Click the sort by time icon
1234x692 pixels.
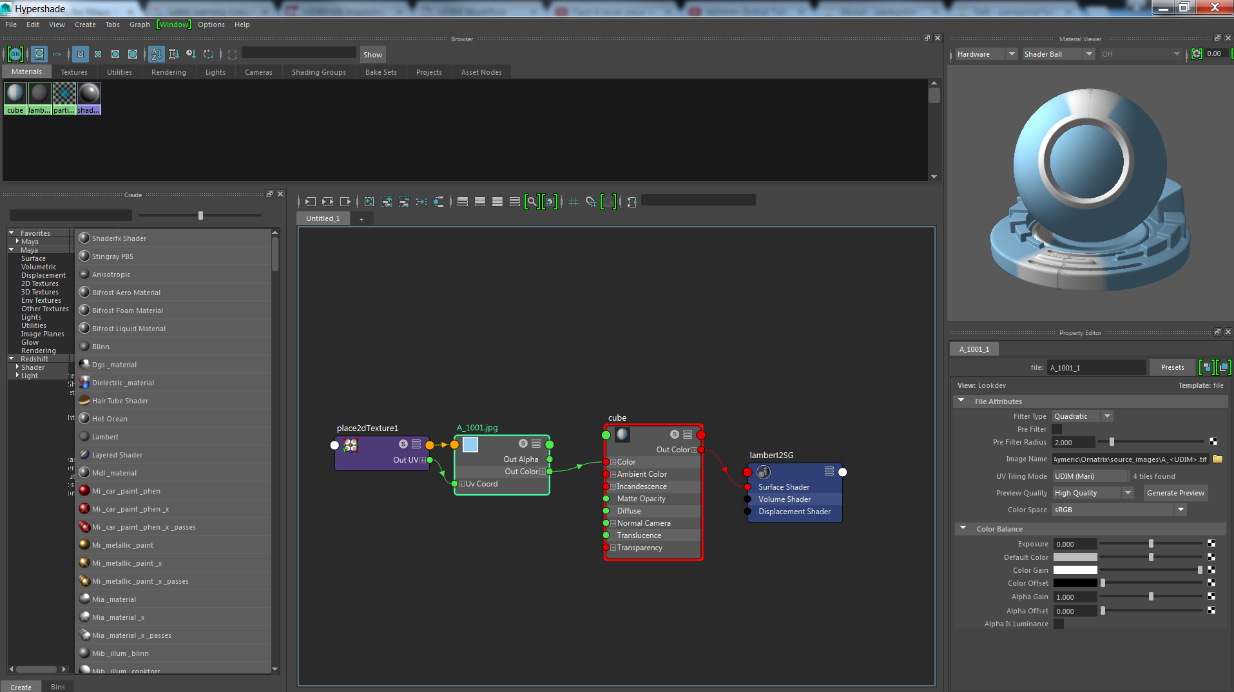(191, 55)
